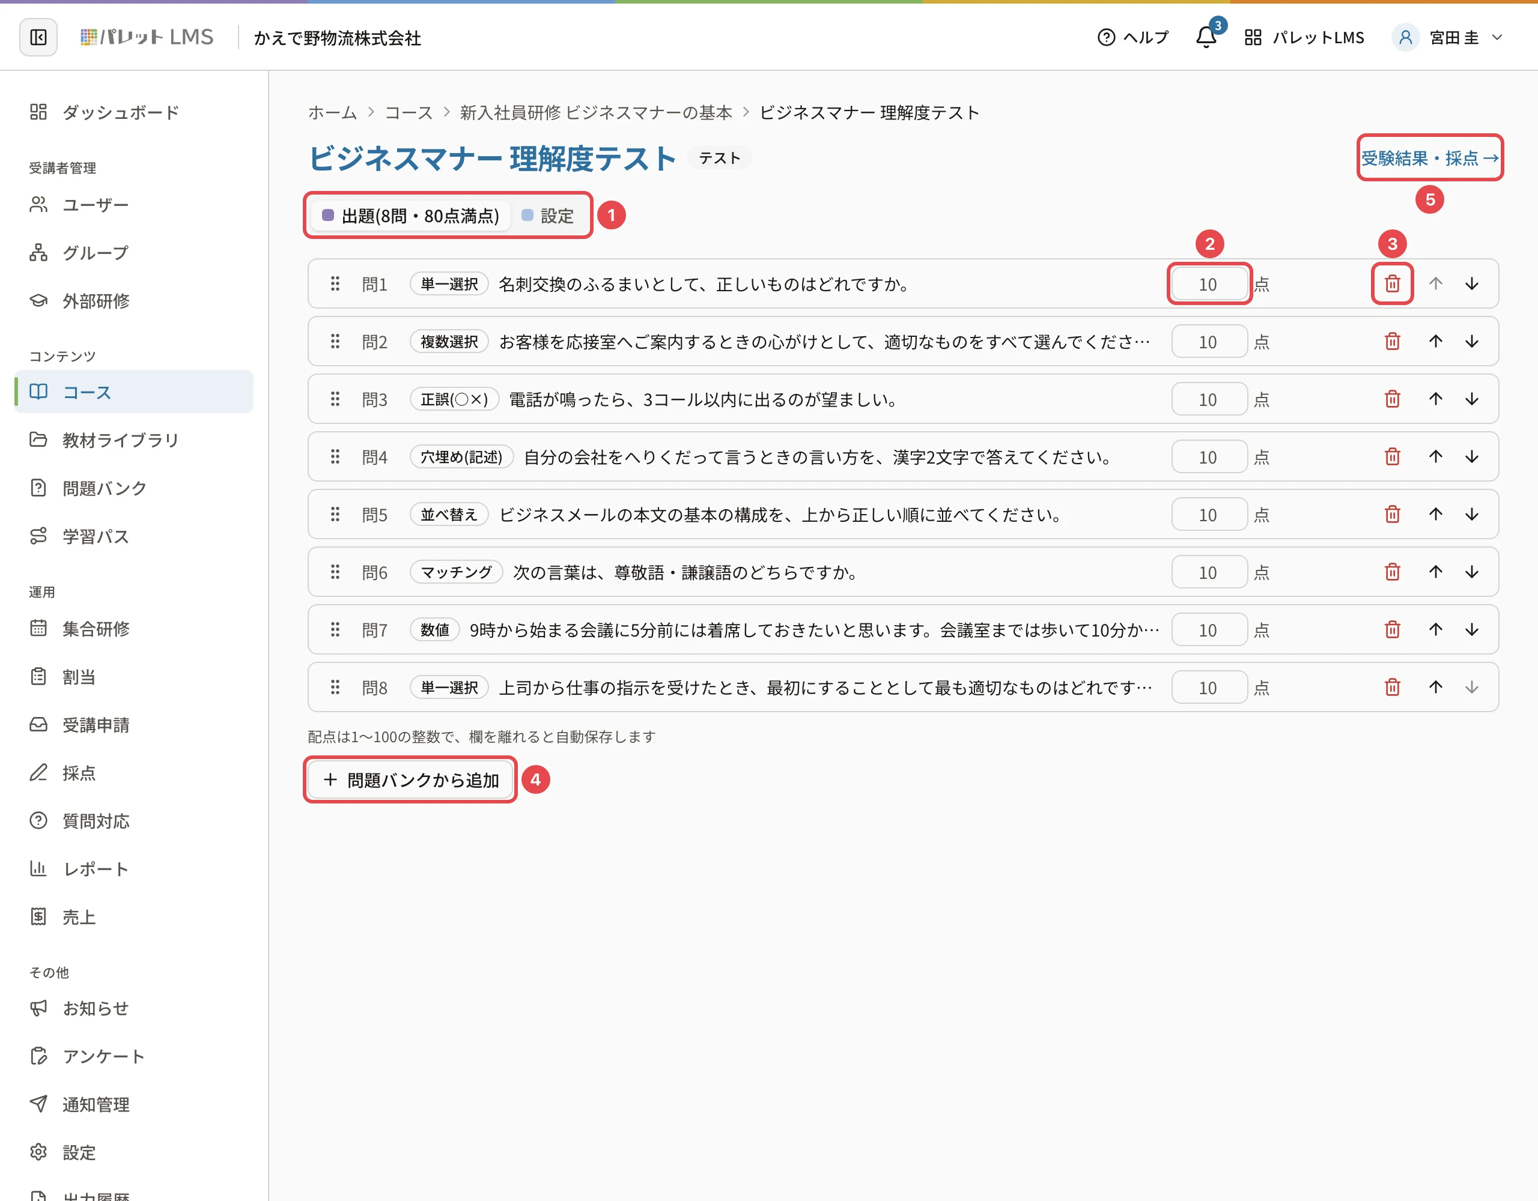Open 問題バンク in the sidebar
Screen dimensions: 1538x1201
(134, 488)
